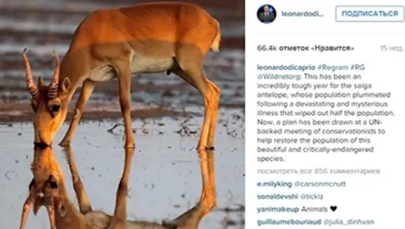Image resolution: width=405 pixels, height=229 pixels.
Task: Click the ПОДПИСАТЬСЯ subscribe button
Action: coord(370,14)
